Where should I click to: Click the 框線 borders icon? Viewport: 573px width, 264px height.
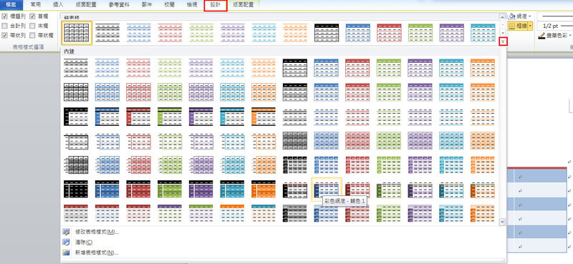coord(512,26)
